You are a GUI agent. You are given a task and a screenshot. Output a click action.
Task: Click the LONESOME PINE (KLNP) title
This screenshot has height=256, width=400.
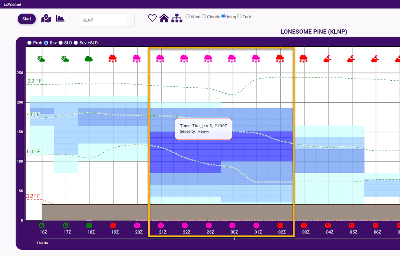point(314,32)
